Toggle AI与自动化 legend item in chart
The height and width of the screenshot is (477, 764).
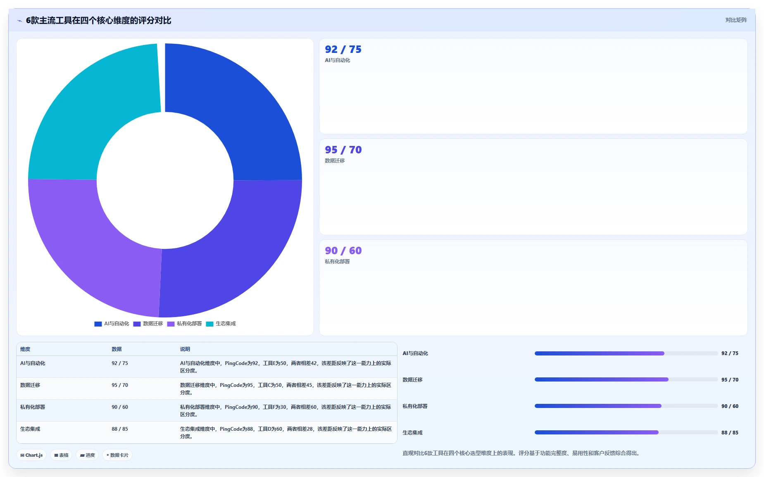pyautogui.click(x=112, y=324)
